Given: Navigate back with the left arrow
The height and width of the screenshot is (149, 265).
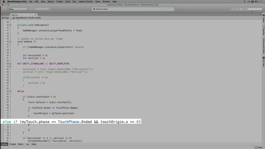Looking at the screenshot, I should coord(3,15).
